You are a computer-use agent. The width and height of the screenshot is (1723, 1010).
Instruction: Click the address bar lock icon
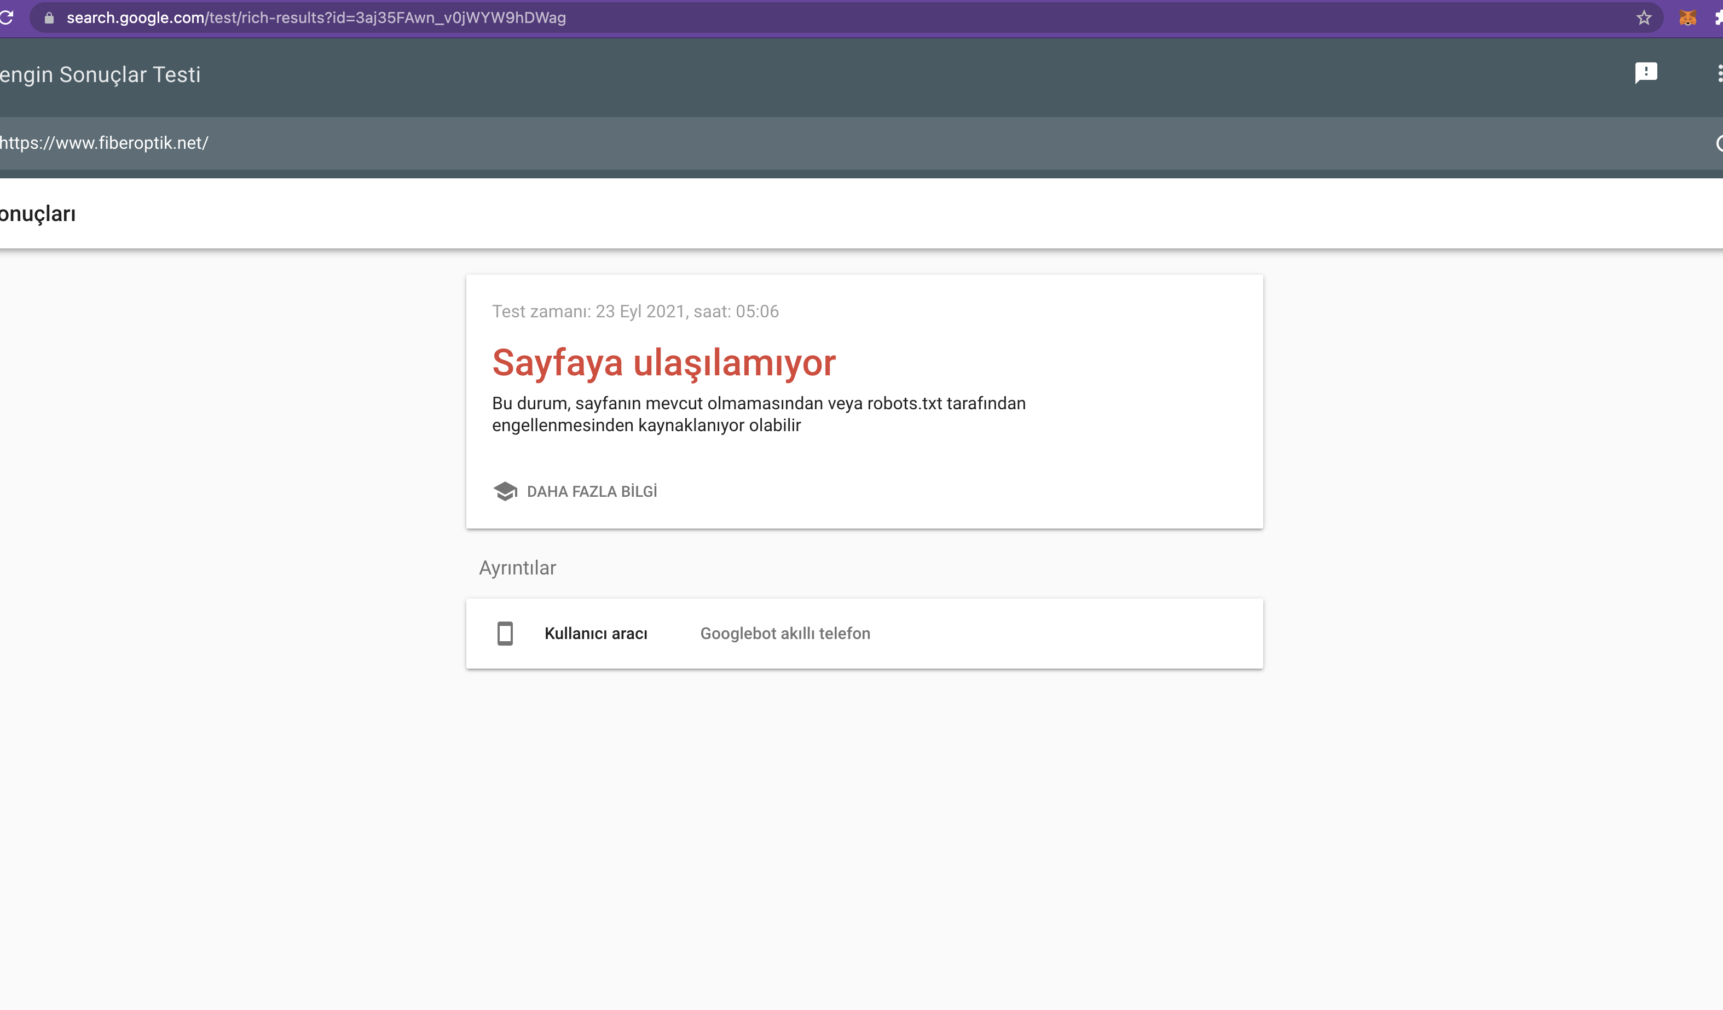coord(49,18)
